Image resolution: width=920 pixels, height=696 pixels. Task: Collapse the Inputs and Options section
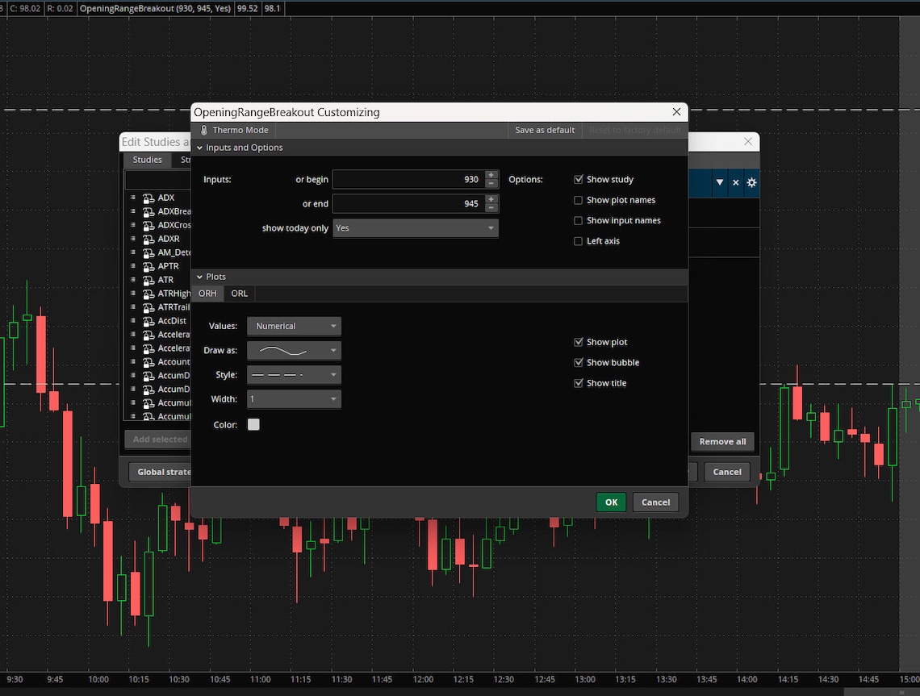(199, 148)
